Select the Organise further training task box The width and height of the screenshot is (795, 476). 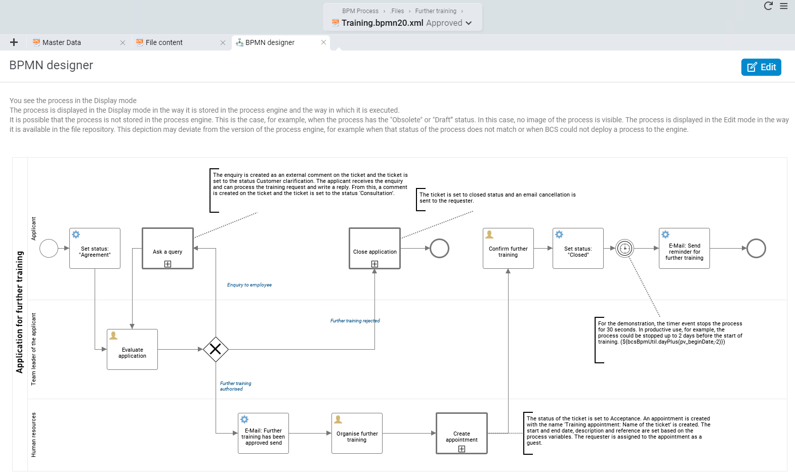[357, 433]
